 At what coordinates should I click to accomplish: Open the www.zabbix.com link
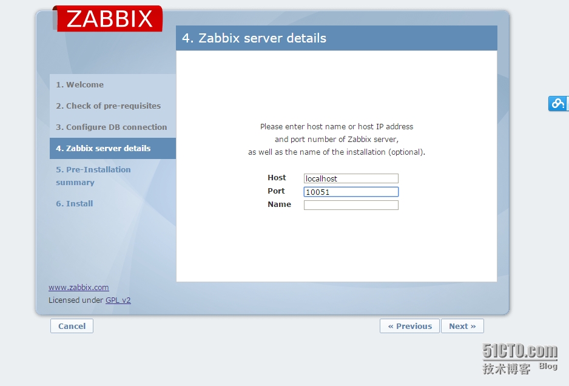[79, 287]
